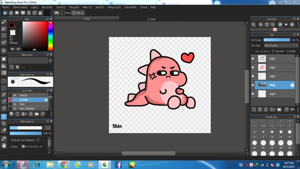300x169 pixels.
Task: Click the Undo arrow in toolbar
Action: (57, 13)
